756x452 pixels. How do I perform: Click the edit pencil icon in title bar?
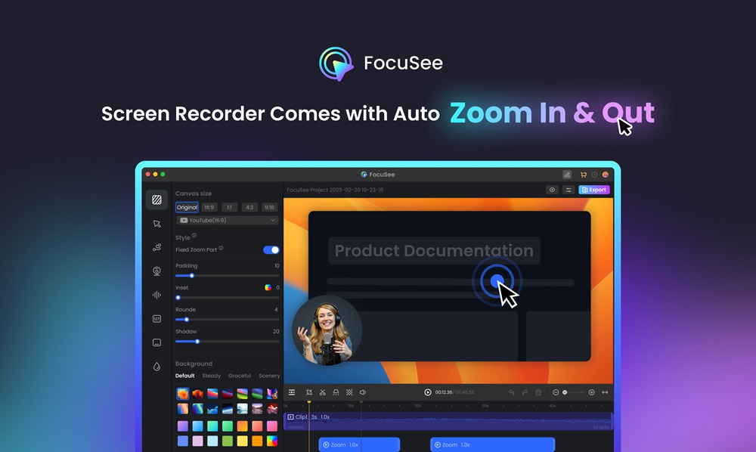[567, 175]
